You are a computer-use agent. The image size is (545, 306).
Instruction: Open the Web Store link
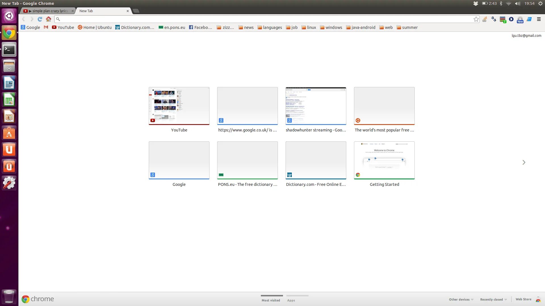(x=523, y=299)
